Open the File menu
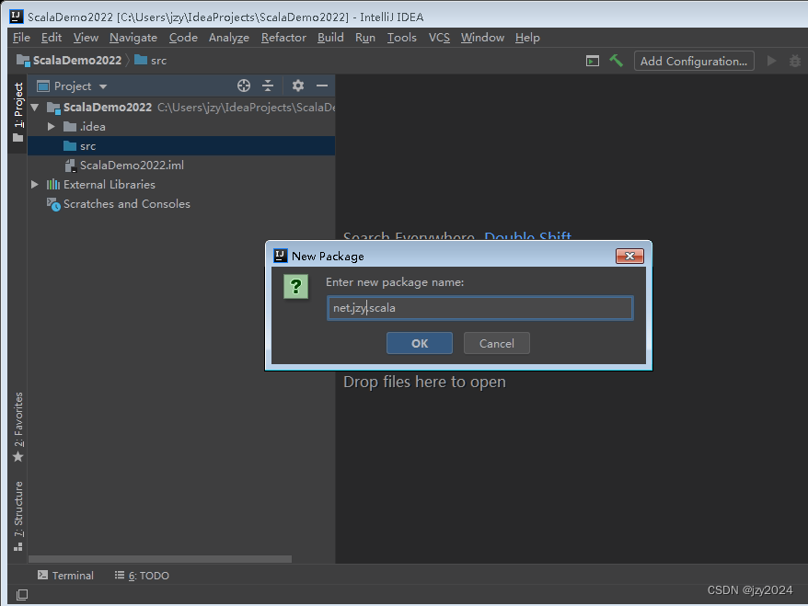 22,38
